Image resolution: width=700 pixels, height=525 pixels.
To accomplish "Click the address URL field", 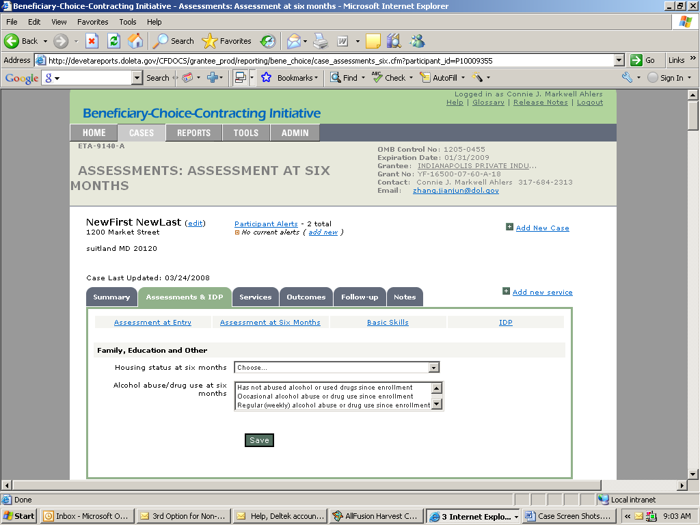I will tap(330, 60).
